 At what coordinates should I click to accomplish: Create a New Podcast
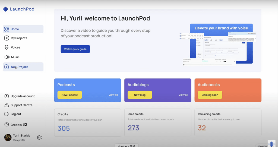[x=69, y=95]
